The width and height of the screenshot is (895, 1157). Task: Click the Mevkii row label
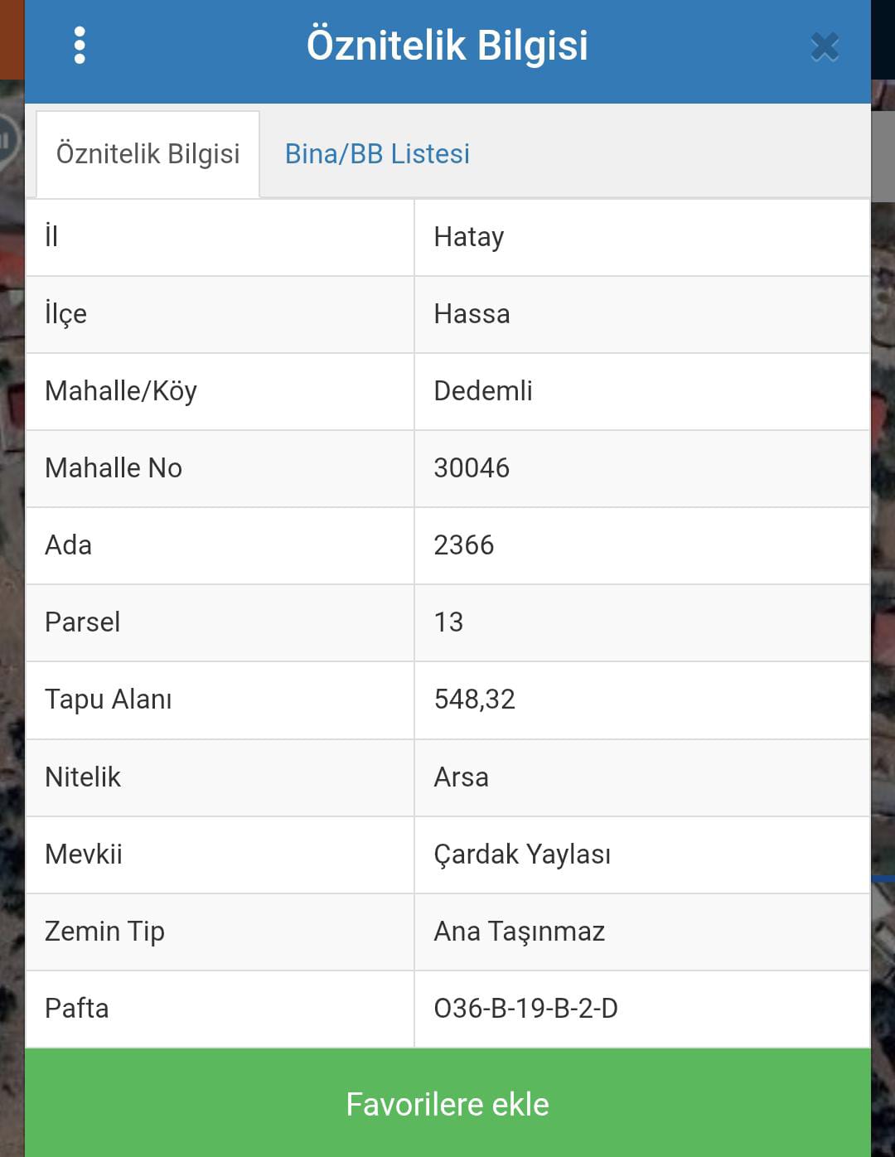tap(84, 854)
